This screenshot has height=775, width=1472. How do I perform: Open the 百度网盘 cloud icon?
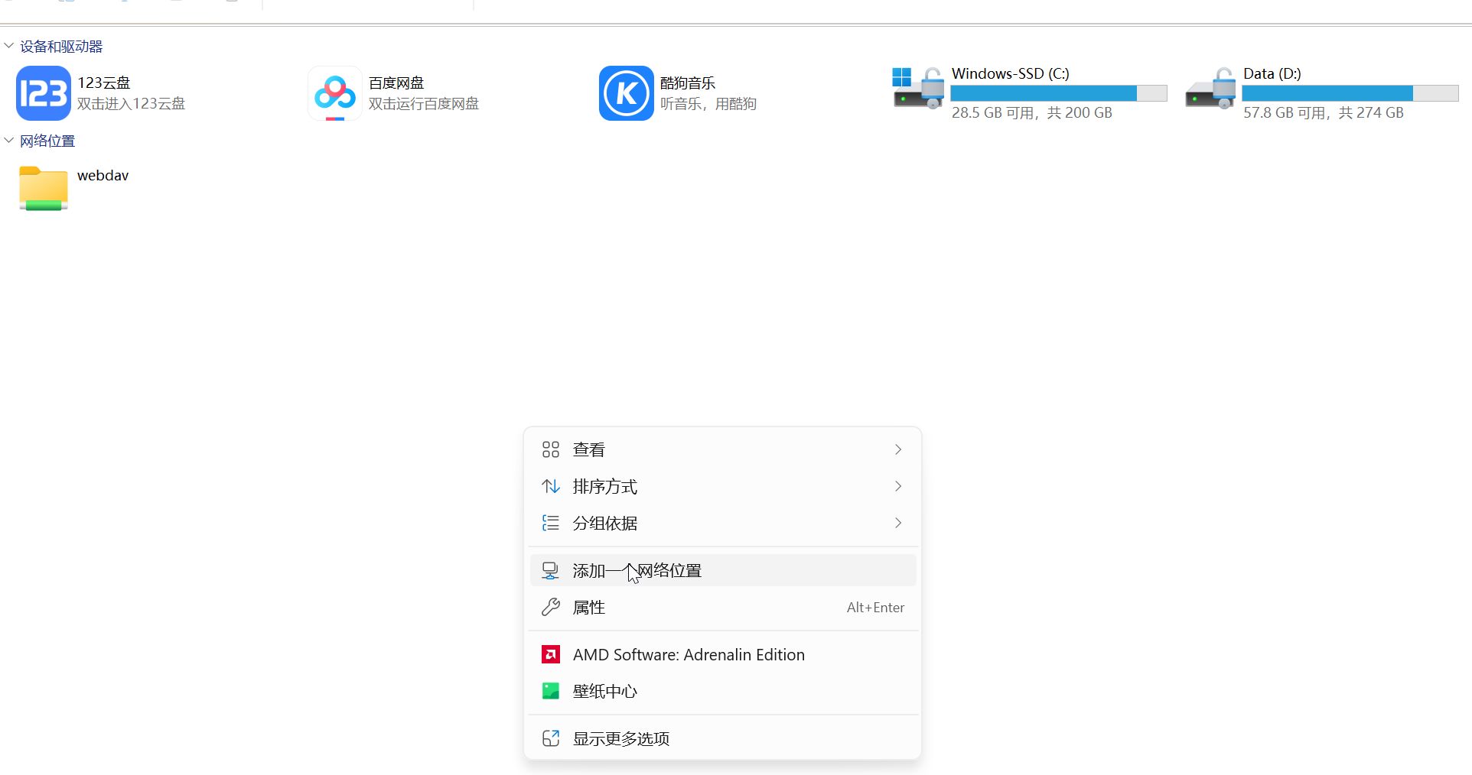coord(335,93)
